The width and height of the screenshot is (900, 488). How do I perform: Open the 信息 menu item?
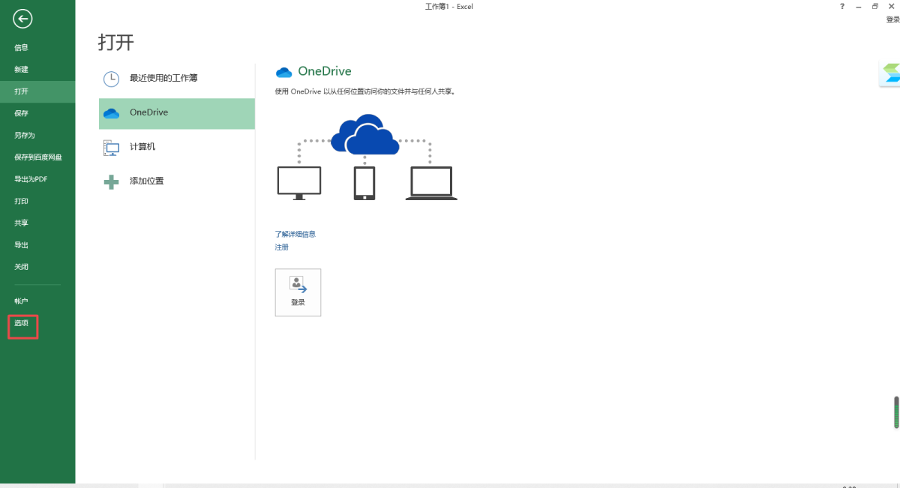click(21, 48)
